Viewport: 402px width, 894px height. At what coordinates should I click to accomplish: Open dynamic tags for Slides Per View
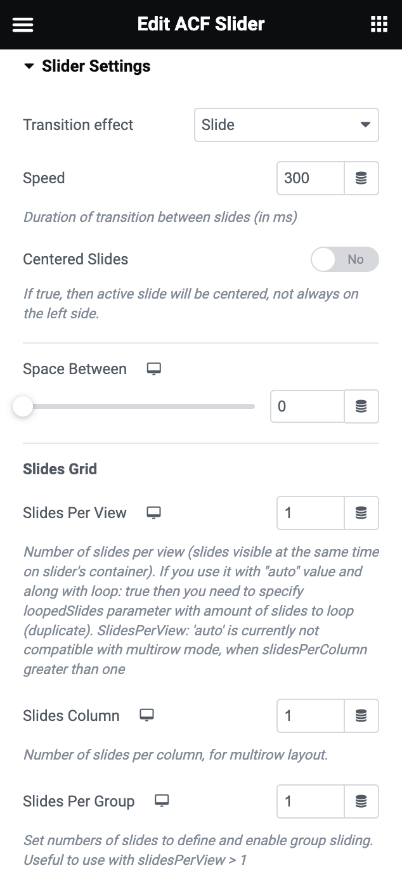[361, 513]
